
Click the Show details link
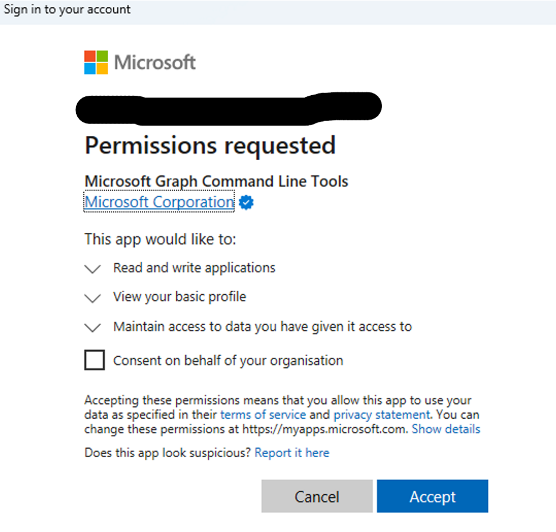click(446, 429)
